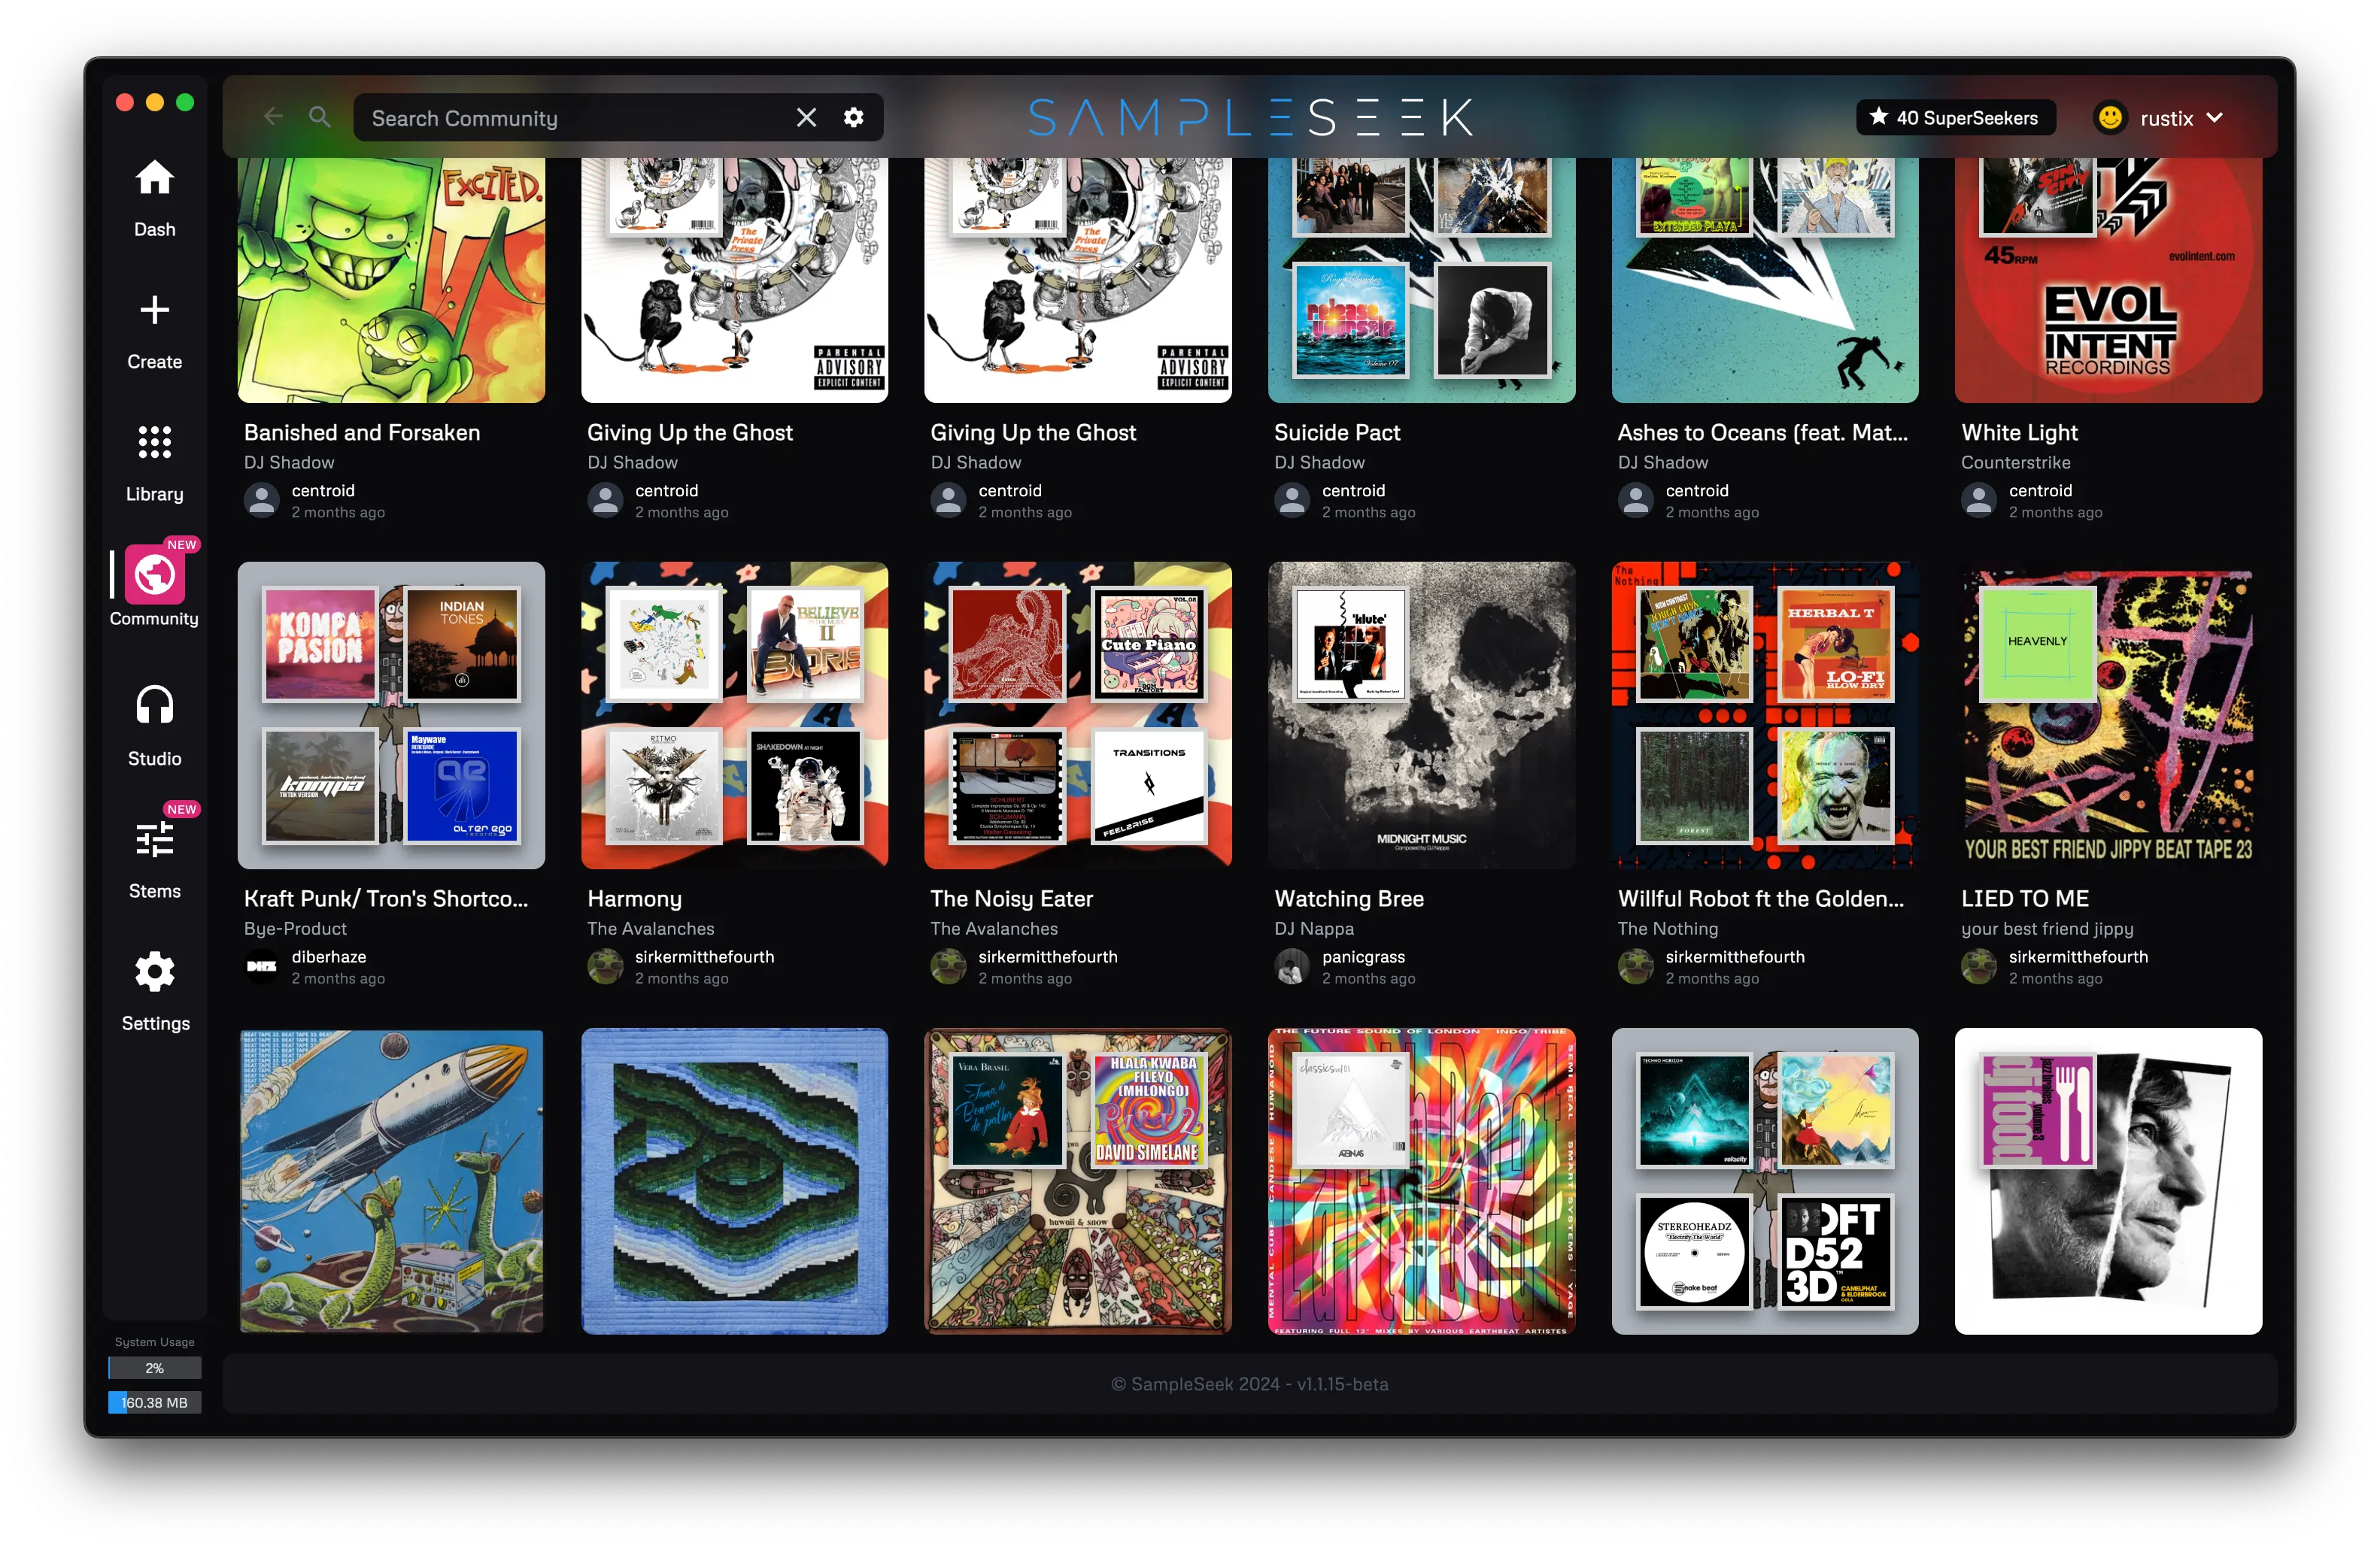Click the smiley avatar next to rustix
This screenshot has height=1549, width=2380.
coord(2110,118)
